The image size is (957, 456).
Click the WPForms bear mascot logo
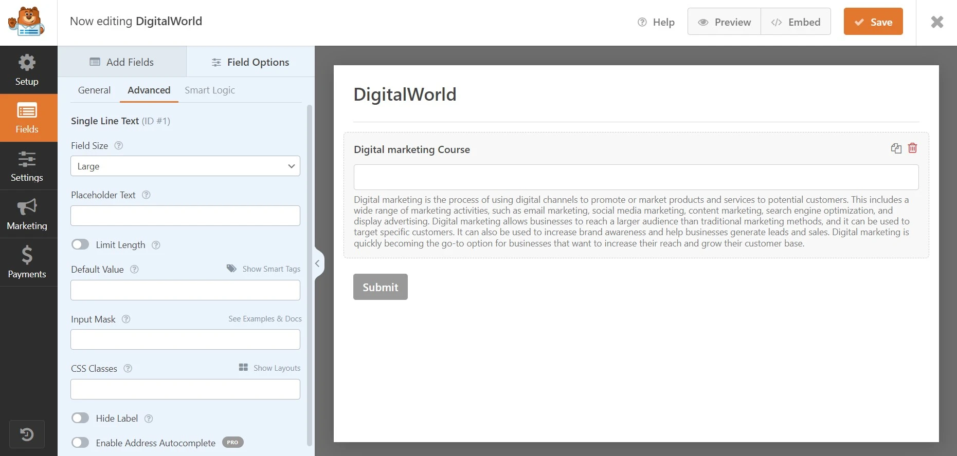click(x=26, y=22)
